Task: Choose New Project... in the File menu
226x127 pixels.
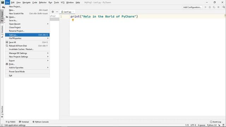Action: click(28, 7)
